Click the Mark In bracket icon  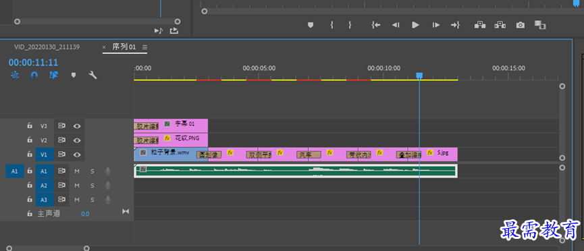331,25
